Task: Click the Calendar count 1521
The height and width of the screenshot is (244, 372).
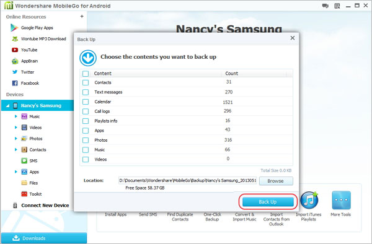Action: point(228,102)
